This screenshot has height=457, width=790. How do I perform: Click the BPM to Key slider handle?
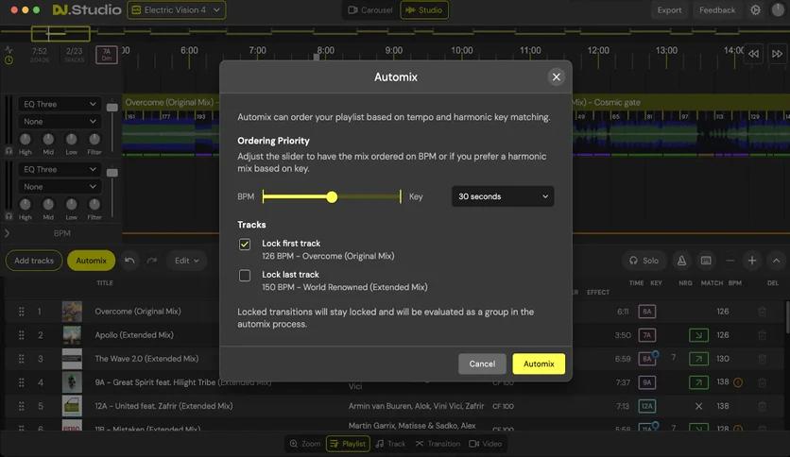332,196
